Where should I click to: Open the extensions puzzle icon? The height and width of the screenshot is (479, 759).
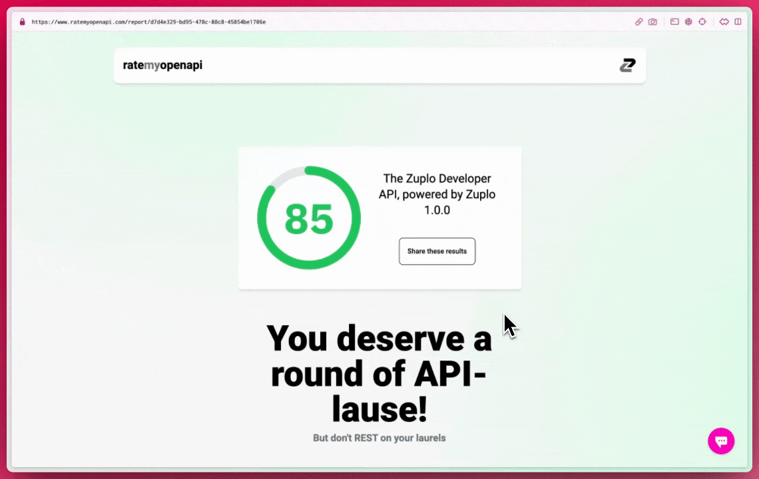tap(724, 22)
